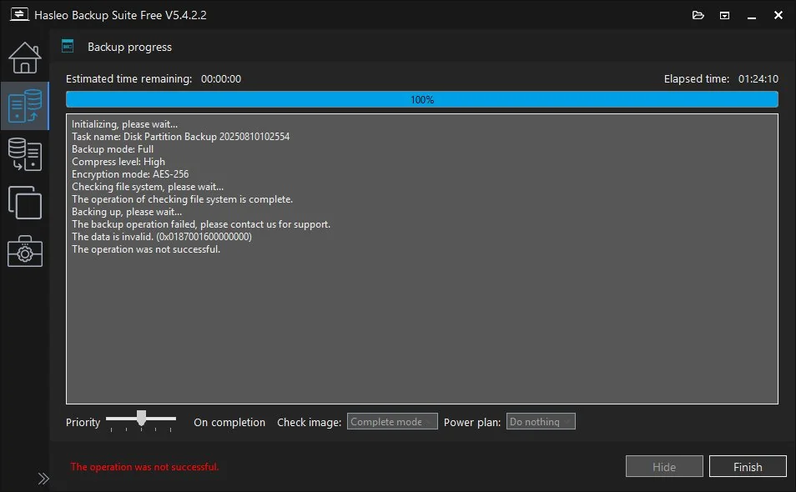Click 'Encryption mode: AES-256' log line

(130, 174)
